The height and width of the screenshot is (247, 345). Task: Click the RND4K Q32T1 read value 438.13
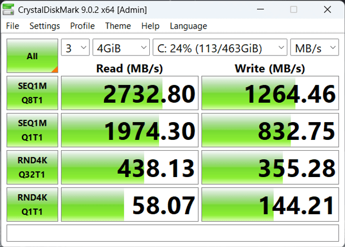point(129,167)
